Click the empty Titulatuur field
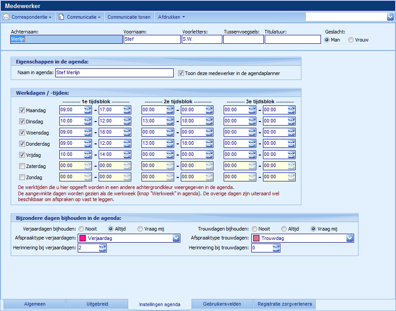The image size is (396, 311). (293, 39)
